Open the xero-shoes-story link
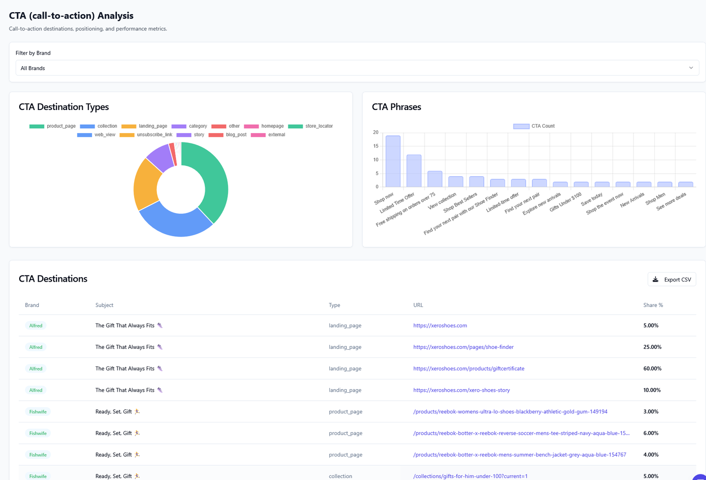The width and height of the screenshot is (706, 480). [x=461, y=390]
